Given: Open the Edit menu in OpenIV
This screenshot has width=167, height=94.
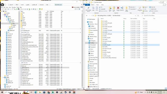Looking at the screenshot, I should point(4,7).
